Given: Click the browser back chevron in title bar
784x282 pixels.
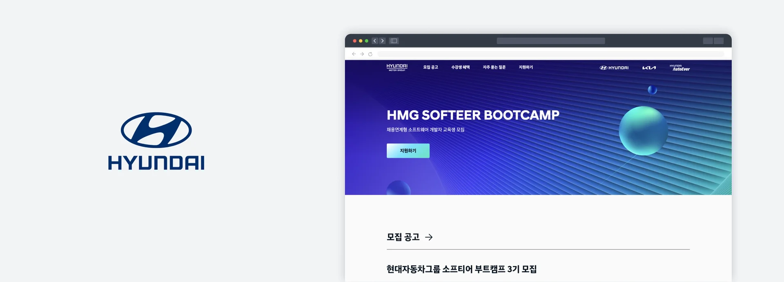Looking at the screenshot, I should coord(374,41).
